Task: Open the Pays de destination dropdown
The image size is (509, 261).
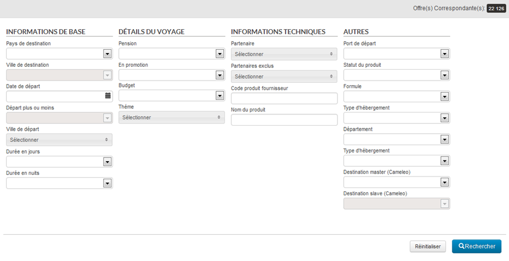Action: tap(107, 54)
